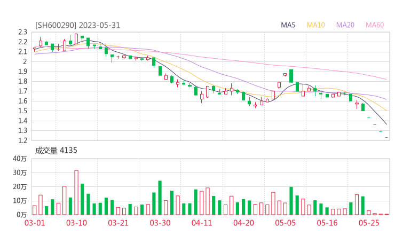Click the 1.8 price axis label
395x235 pixels.
tap(22, 81)
